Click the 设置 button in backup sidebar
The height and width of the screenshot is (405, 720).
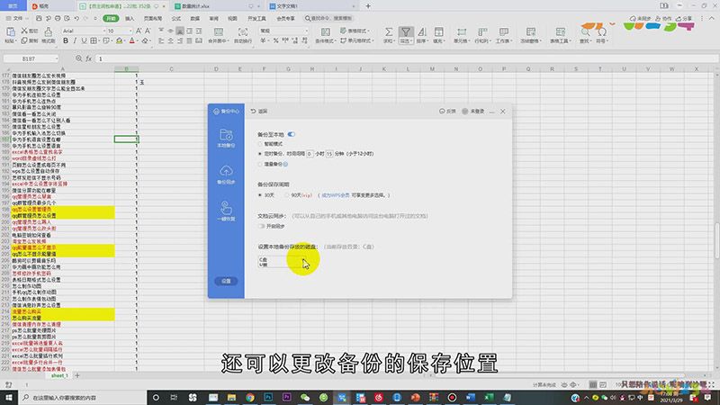pyautogui.click(x=226, y=281)
